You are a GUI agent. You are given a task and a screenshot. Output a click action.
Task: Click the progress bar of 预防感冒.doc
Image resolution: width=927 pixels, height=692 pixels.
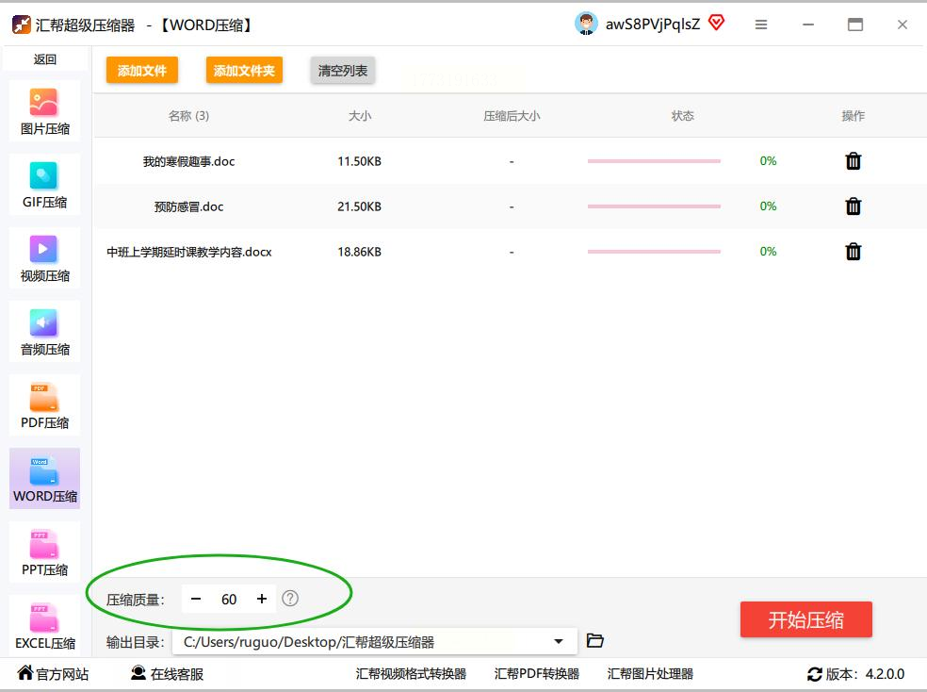coord(654,206)
